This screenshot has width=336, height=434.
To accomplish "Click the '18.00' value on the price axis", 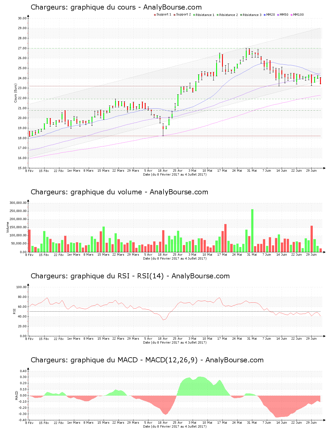I will pyautogui.click(x=22, y=138).
